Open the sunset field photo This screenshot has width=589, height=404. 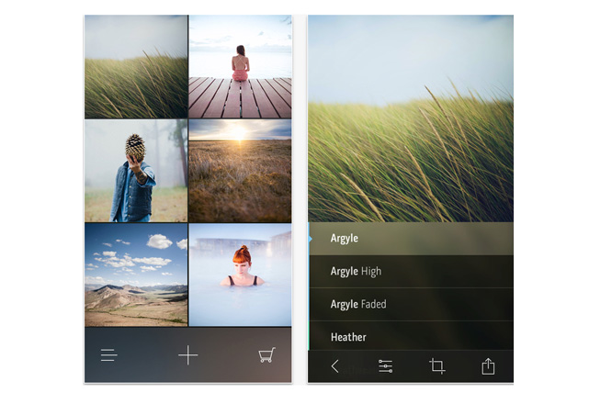(241, 171)
